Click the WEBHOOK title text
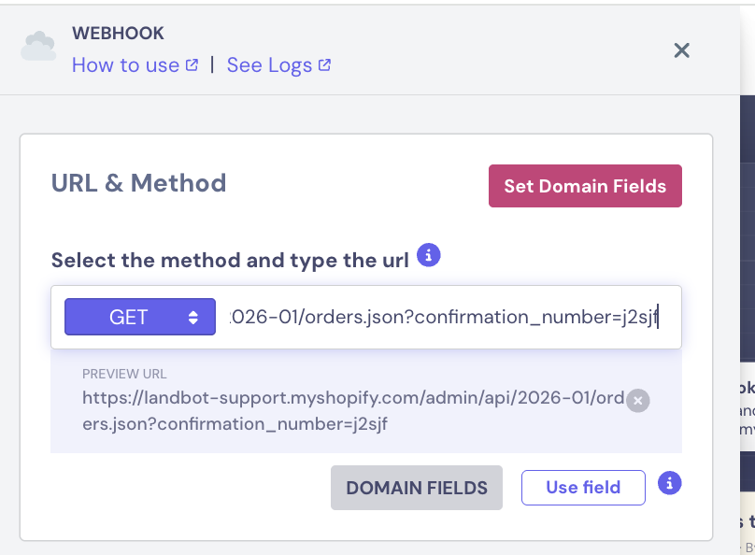 point(118,34)
